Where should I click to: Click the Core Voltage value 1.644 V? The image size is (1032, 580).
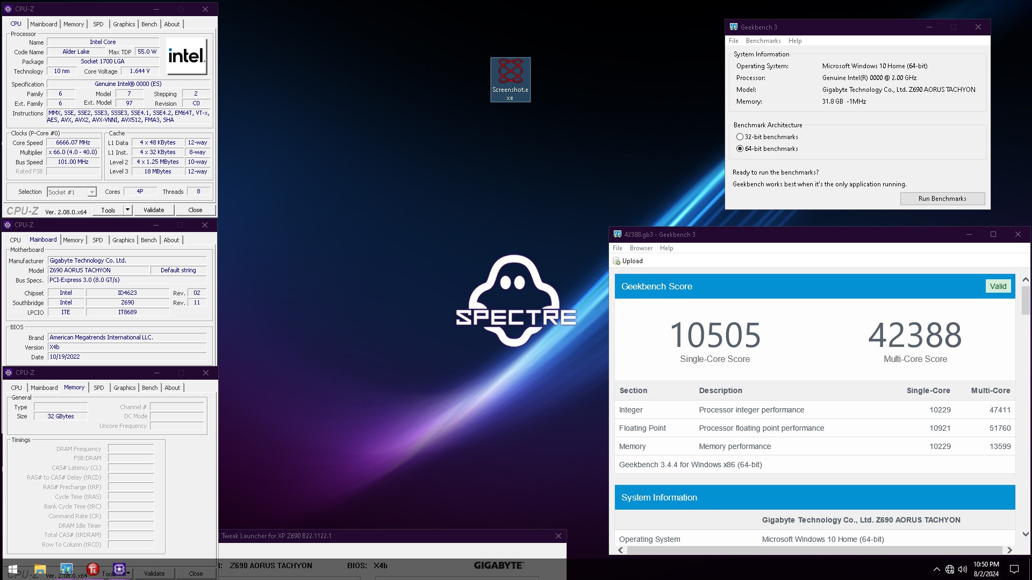pos(140,71)
